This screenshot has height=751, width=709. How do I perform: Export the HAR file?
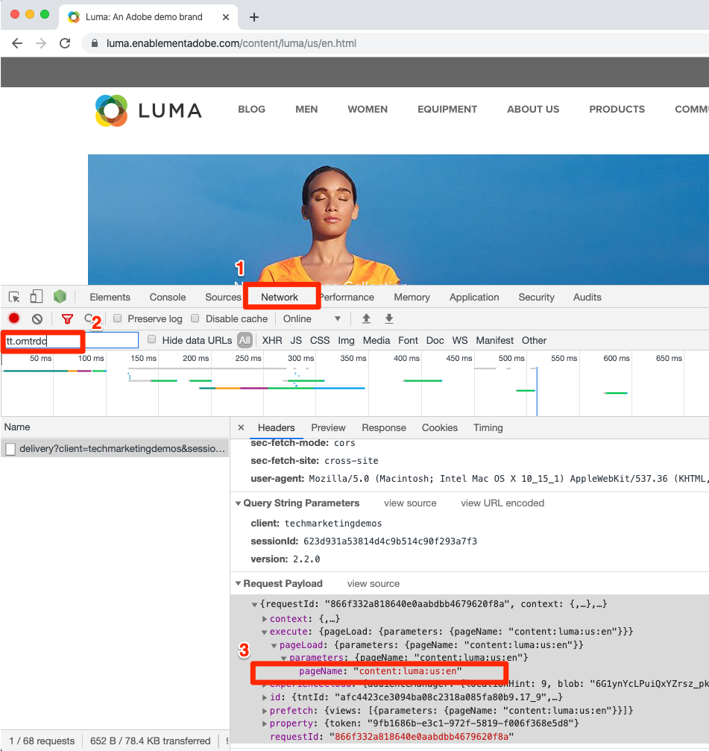point(389,319)
